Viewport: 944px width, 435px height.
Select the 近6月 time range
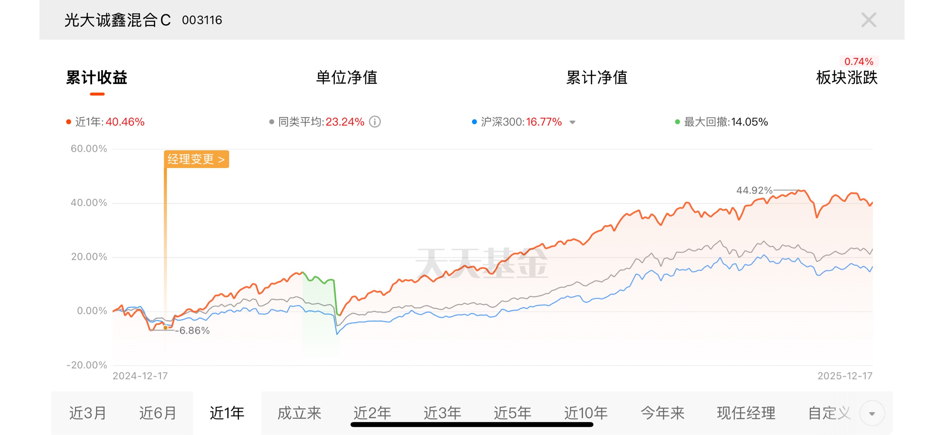158,413
